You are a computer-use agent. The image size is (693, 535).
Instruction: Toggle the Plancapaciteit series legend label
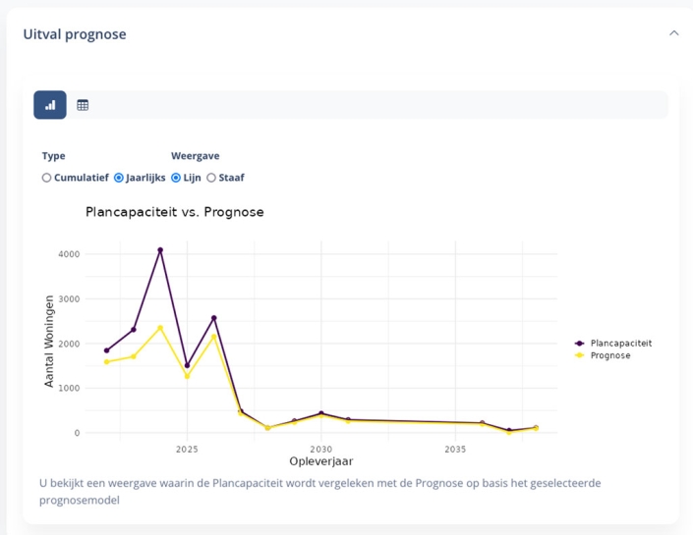pos(620,344)
